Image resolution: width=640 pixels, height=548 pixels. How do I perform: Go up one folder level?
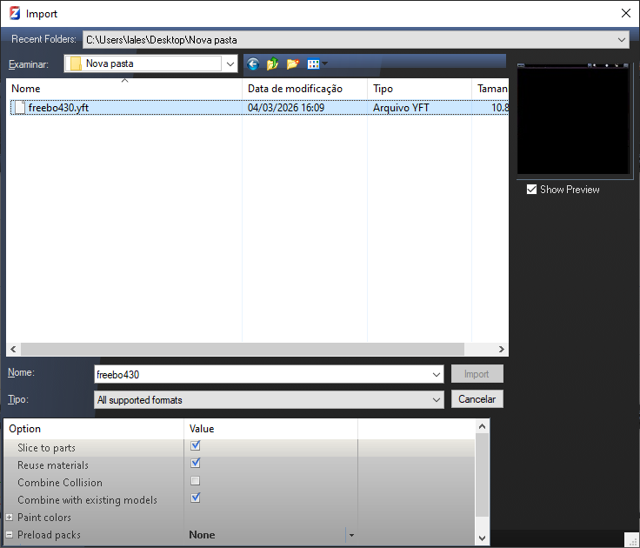273,63
